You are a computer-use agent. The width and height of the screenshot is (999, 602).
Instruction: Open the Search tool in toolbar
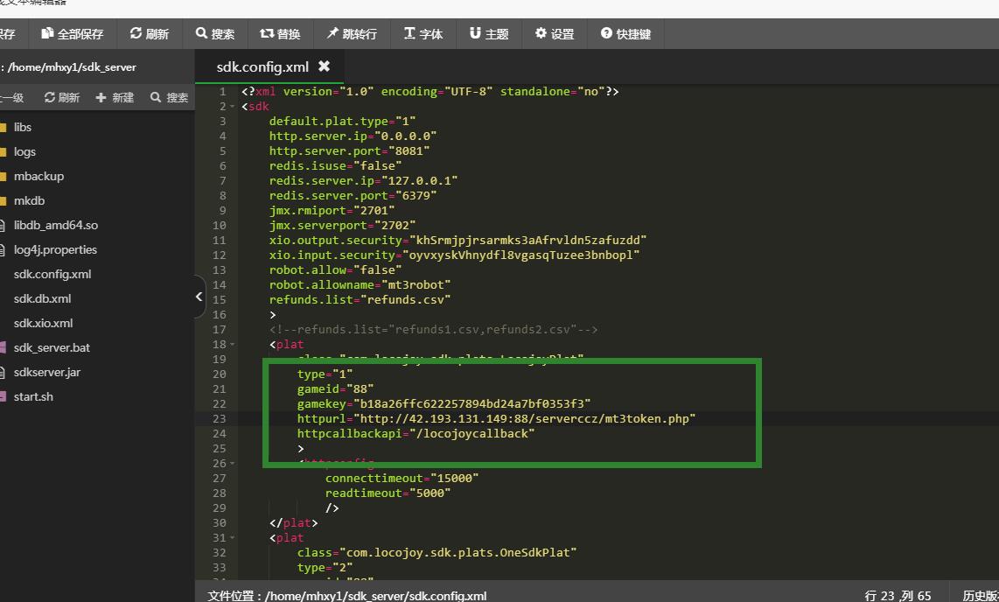tap(214, 34)
